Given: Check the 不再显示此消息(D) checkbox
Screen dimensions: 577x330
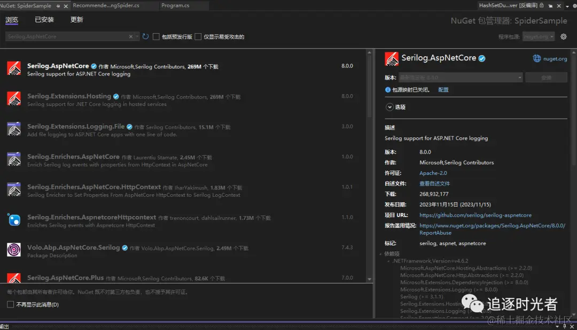Looking at the screenshot, I should tap(10, 304).
